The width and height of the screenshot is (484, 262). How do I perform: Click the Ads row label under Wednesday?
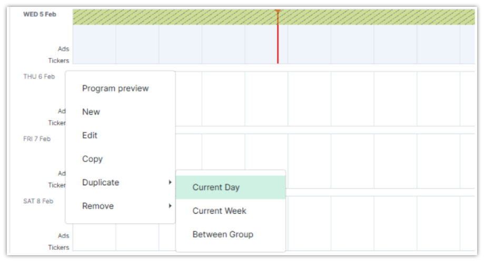tap(63, 49)
